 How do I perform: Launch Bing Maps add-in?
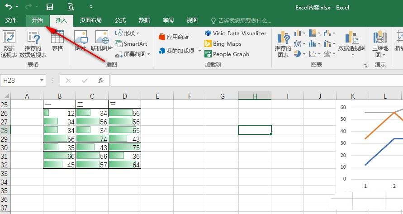[x=223, y=44]
